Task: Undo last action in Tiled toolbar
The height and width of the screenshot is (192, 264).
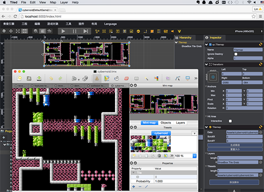Action: (x=51, y=78)
